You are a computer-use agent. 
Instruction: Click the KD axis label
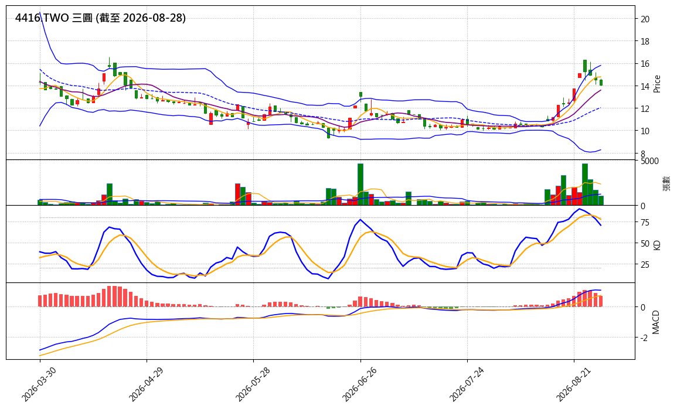pos(657,245)
